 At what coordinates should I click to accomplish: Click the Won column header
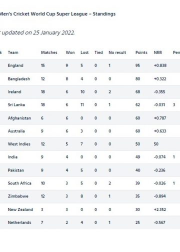70,52
